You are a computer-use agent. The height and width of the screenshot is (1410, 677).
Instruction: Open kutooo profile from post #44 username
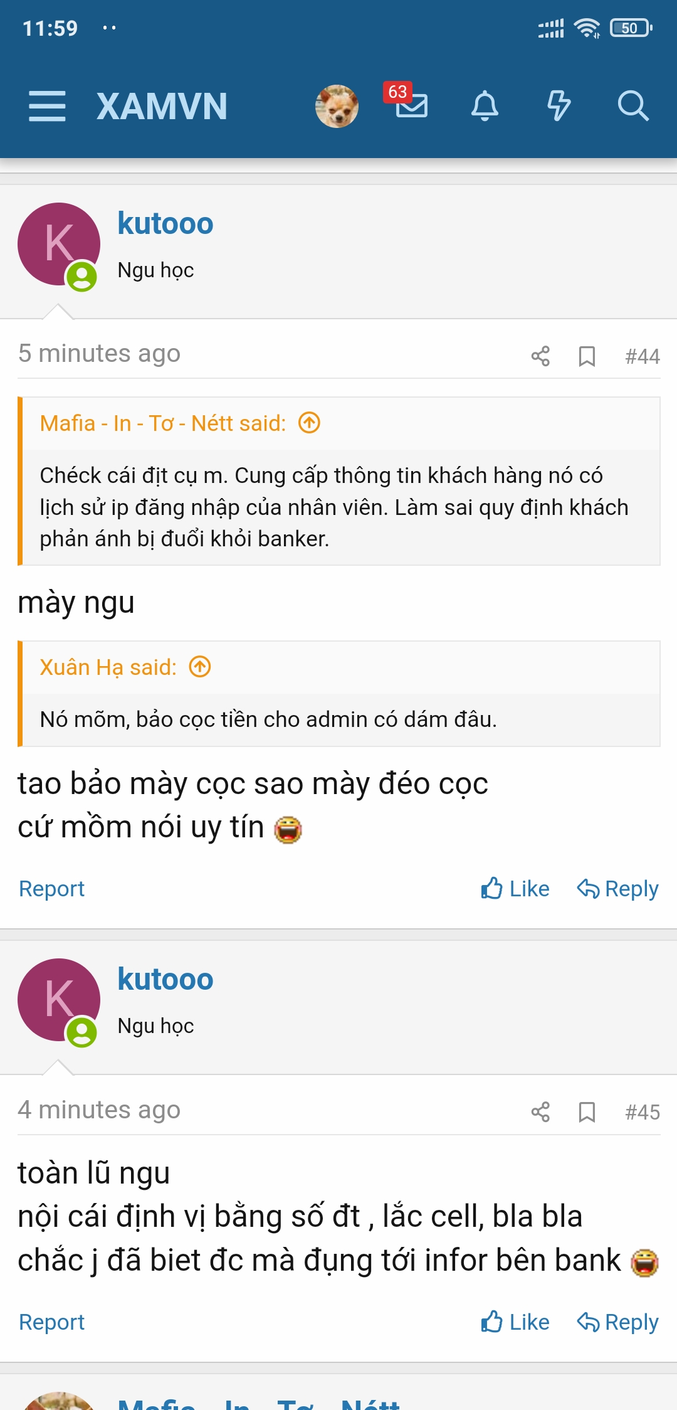tap(165, 224)
